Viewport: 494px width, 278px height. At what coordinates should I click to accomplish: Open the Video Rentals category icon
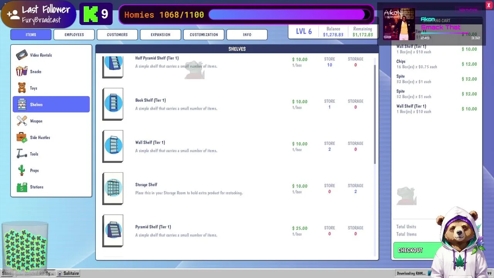[22, 55]
